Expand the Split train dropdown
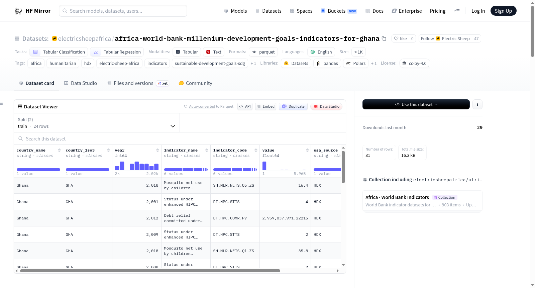Viewport: 535px width, 288px height. 97,123
